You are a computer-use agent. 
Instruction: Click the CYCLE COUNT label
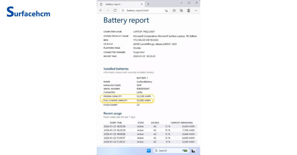tap(111, 105)
